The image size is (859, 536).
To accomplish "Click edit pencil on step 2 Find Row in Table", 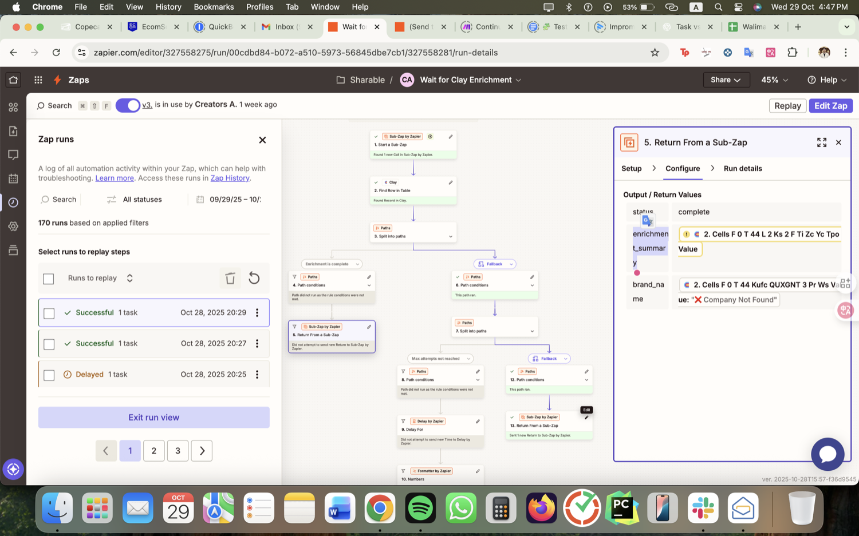I will (451, 182).
